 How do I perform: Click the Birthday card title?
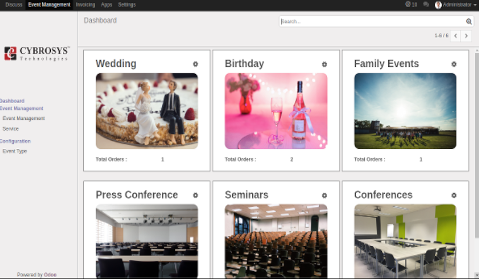pos(244,64)
